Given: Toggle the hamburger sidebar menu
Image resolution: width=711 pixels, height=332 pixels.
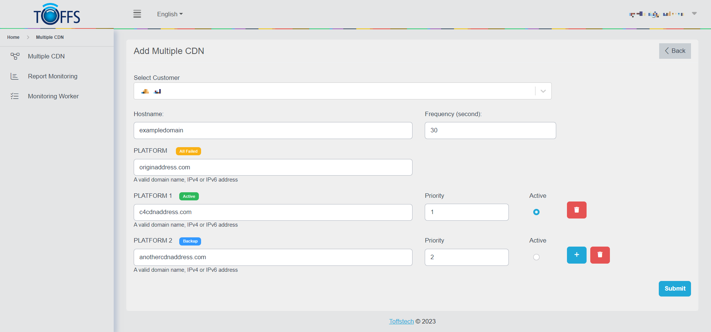Looking at the screenshot, I should [137, 14].
